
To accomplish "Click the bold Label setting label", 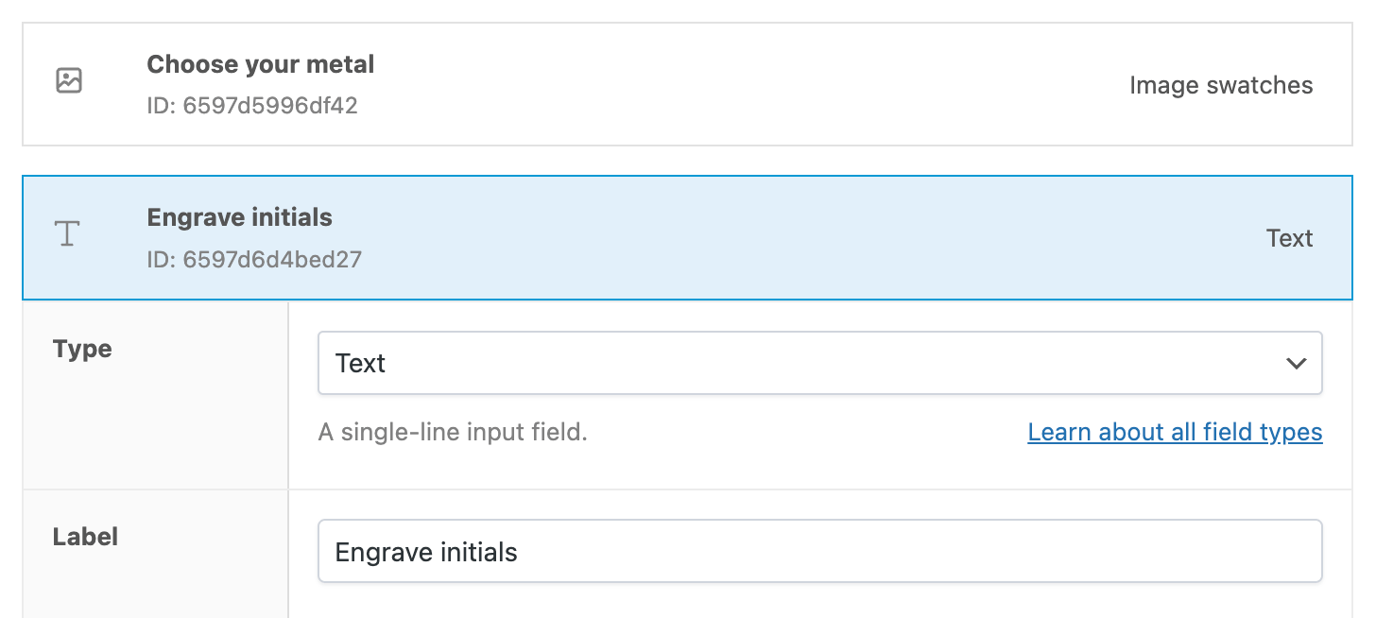I will 85,537.
